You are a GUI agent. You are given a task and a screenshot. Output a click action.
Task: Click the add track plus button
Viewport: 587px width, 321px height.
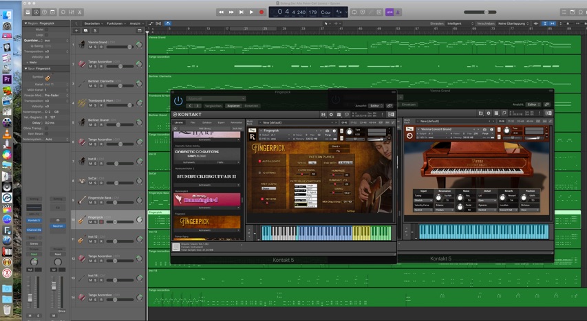click(77, 30)
